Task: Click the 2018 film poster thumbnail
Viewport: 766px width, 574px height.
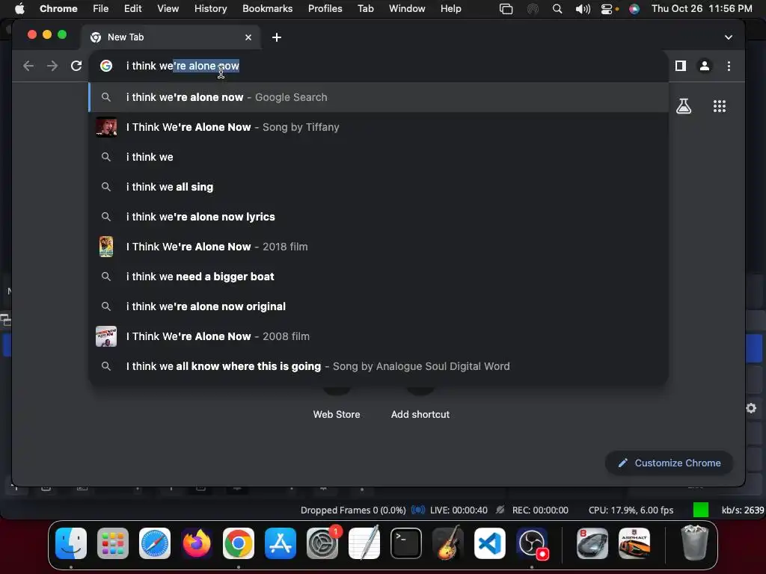Action: pos(106,247)
